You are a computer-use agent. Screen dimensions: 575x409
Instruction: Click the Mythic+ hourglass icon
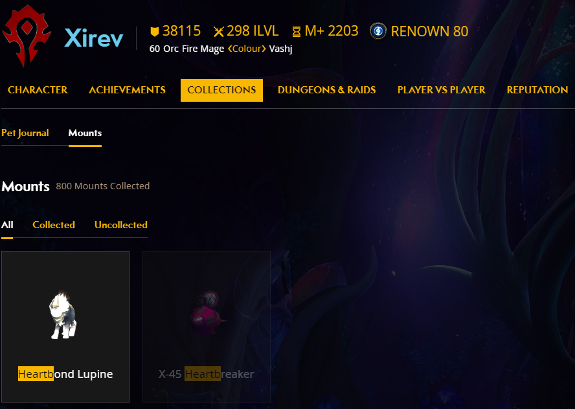297,32
